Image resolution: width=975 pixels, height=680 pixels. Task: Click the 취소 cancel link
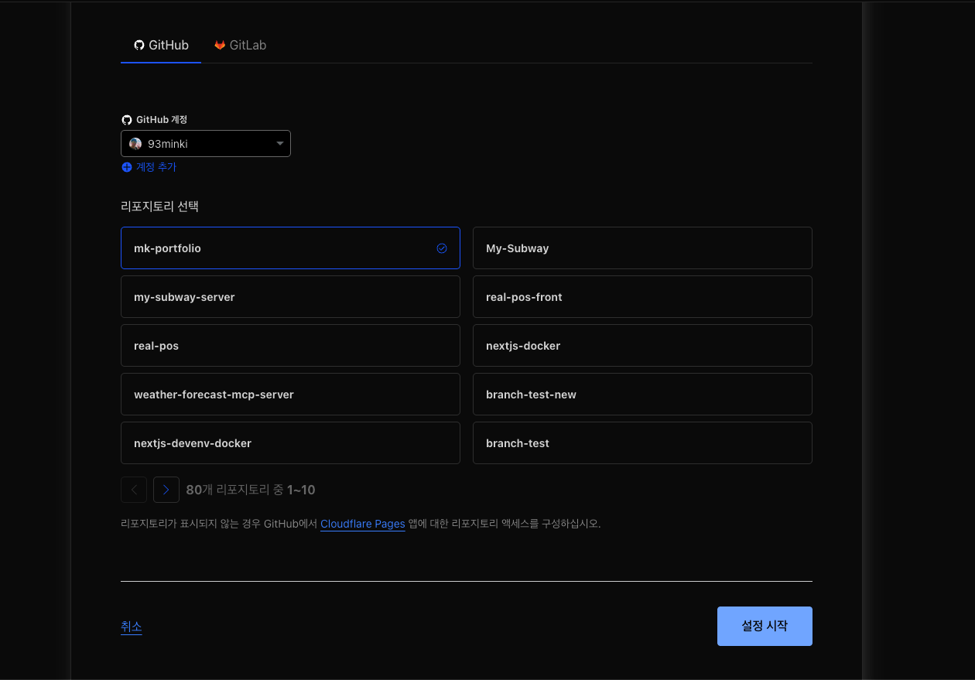pyautogui.click(x=132, y=627)
